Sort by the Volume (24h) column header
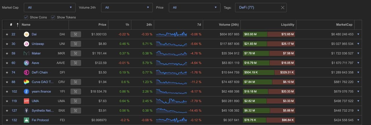Image resolution: width=371 pixels, height=125 pixels. (x=228, y=25)
